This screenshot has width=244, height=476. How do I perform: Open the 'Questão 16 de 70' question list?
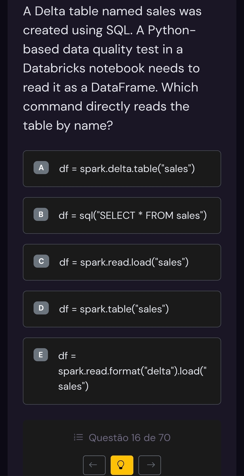pos(129,438)
